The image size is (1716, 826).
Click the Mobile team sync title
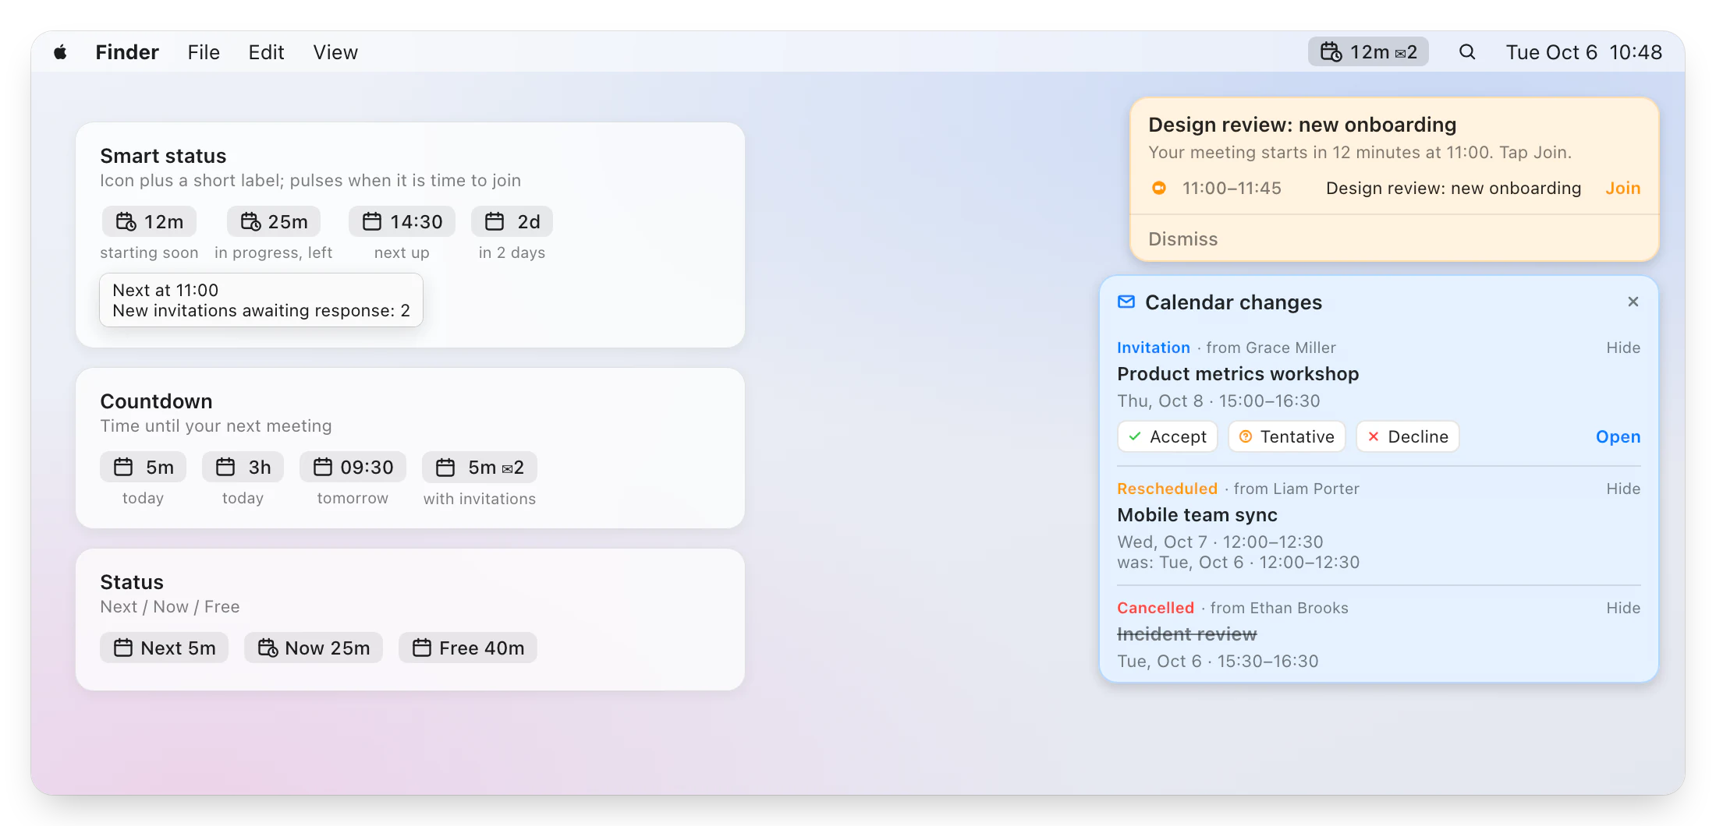[1197, 515]
